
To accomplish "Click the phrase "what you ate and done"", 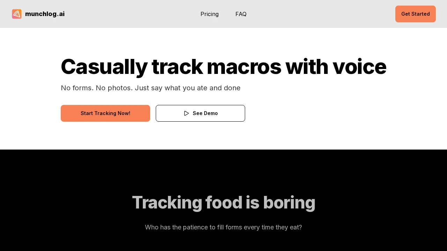I will tap(203, 88).
